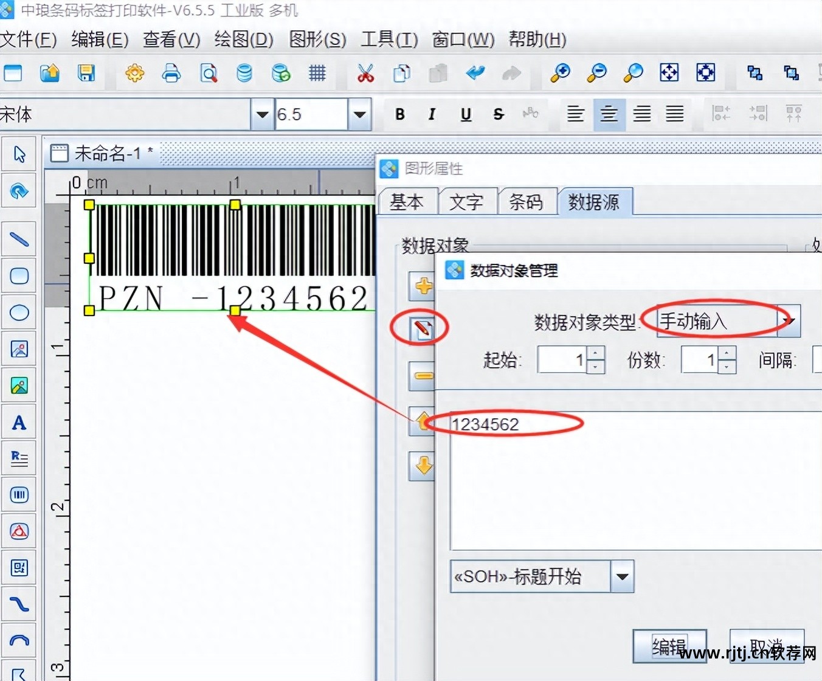This screenshot has width=822, height=681.
Task: Open a file with the folder icon
Action: pyautogui.click(x=49, y=73)
